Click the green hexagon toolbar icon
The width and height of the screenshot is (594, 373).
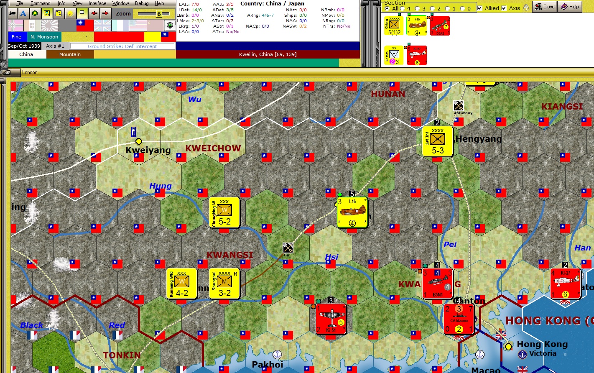[35, 13]
